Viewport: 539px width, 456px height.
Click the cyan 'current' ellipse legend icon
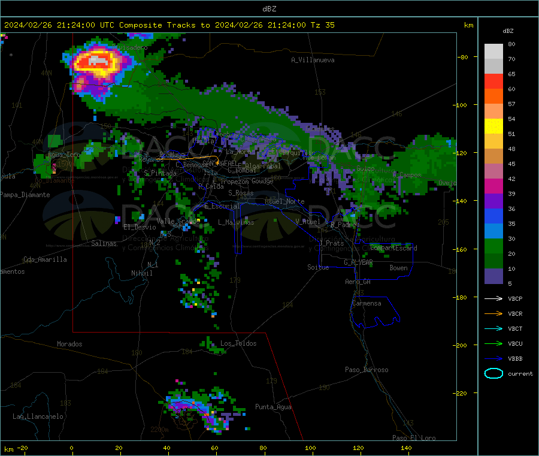point(493,373)
